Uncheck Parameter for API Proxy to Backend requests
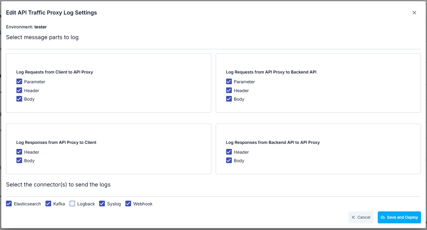Image resolution: width=427 pixels, height=230 pixels. [x=229, y=82]
